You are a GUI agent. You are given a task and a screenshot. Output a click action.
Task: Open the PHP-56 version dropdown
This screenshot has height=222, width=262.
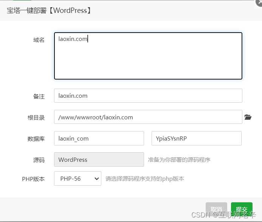[x=78, y=178]
